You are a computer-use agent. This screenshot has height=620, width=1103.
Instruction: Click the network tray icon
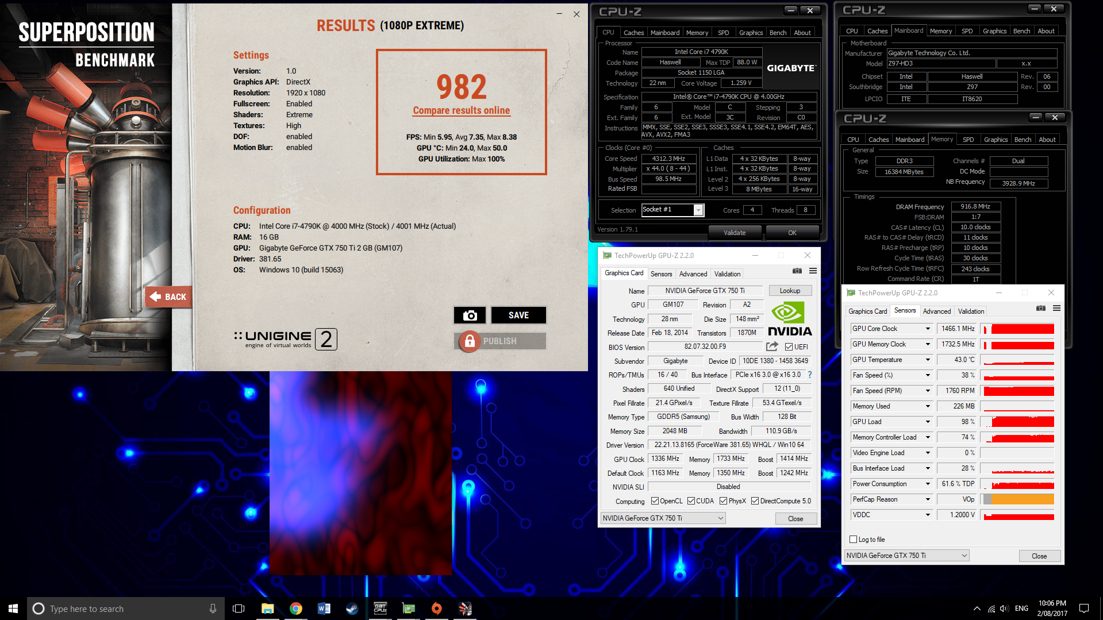991,609
